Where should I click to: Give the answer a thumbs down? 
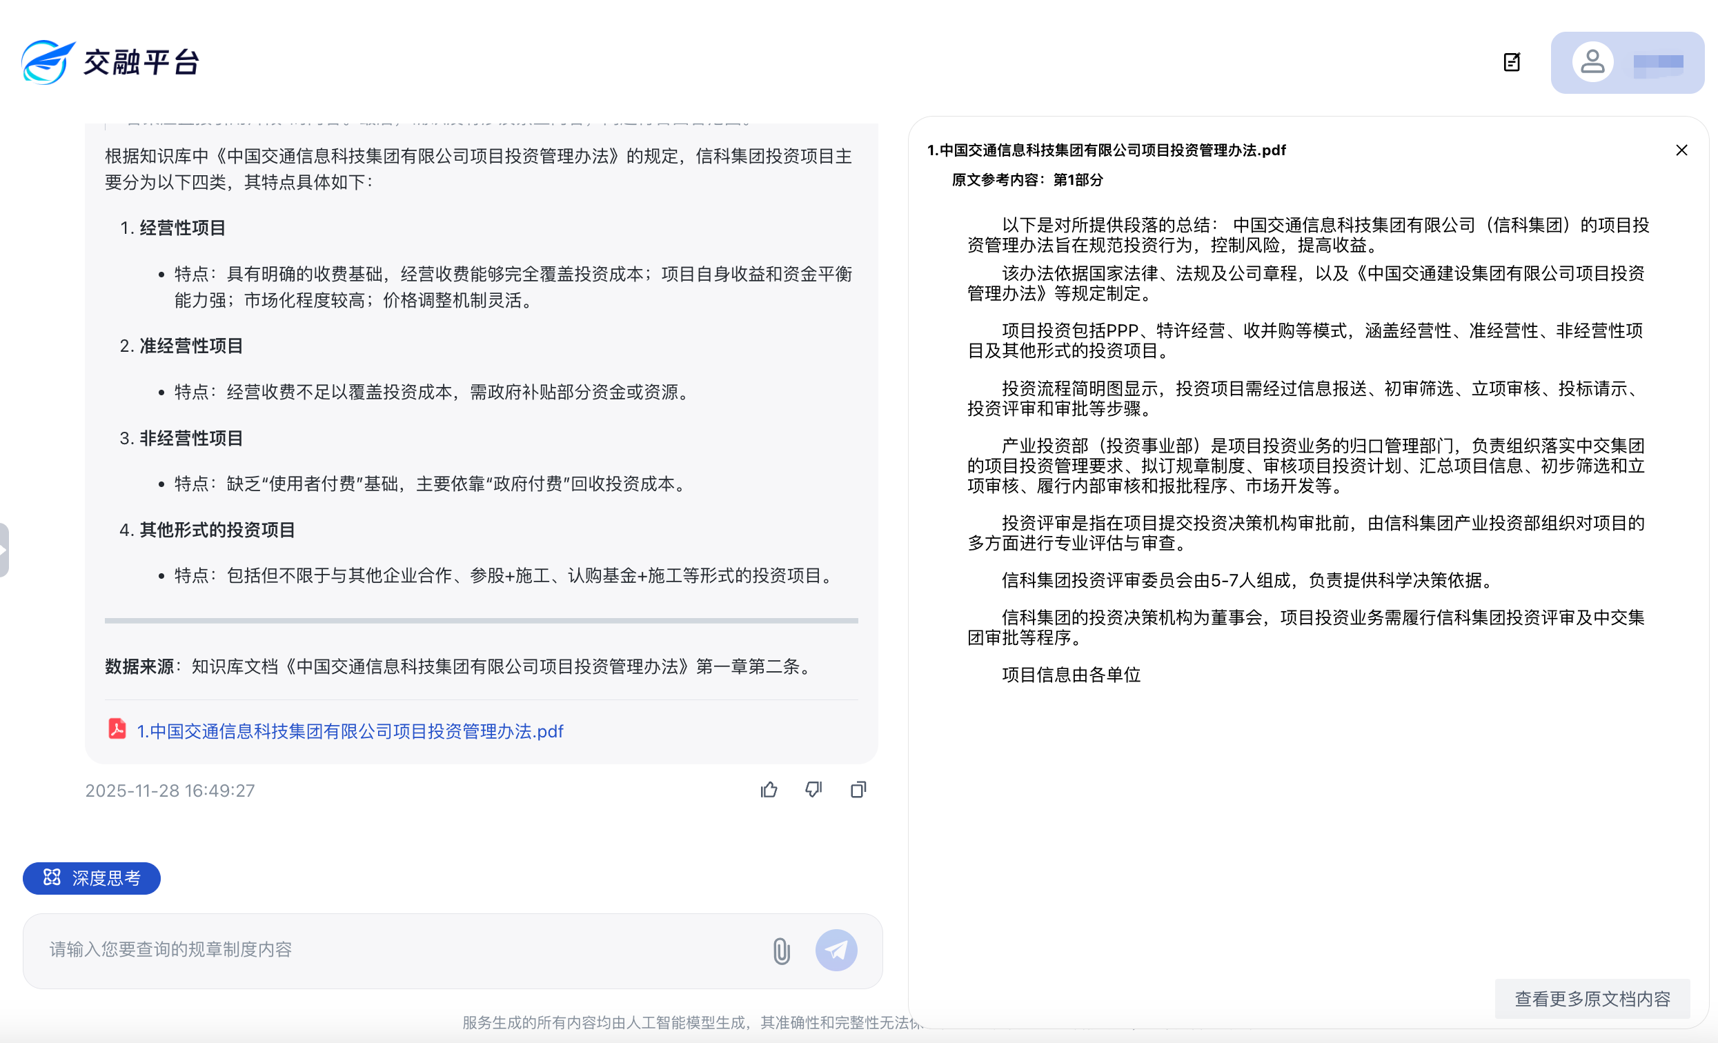pyautogui.click(x=813, y=789)
